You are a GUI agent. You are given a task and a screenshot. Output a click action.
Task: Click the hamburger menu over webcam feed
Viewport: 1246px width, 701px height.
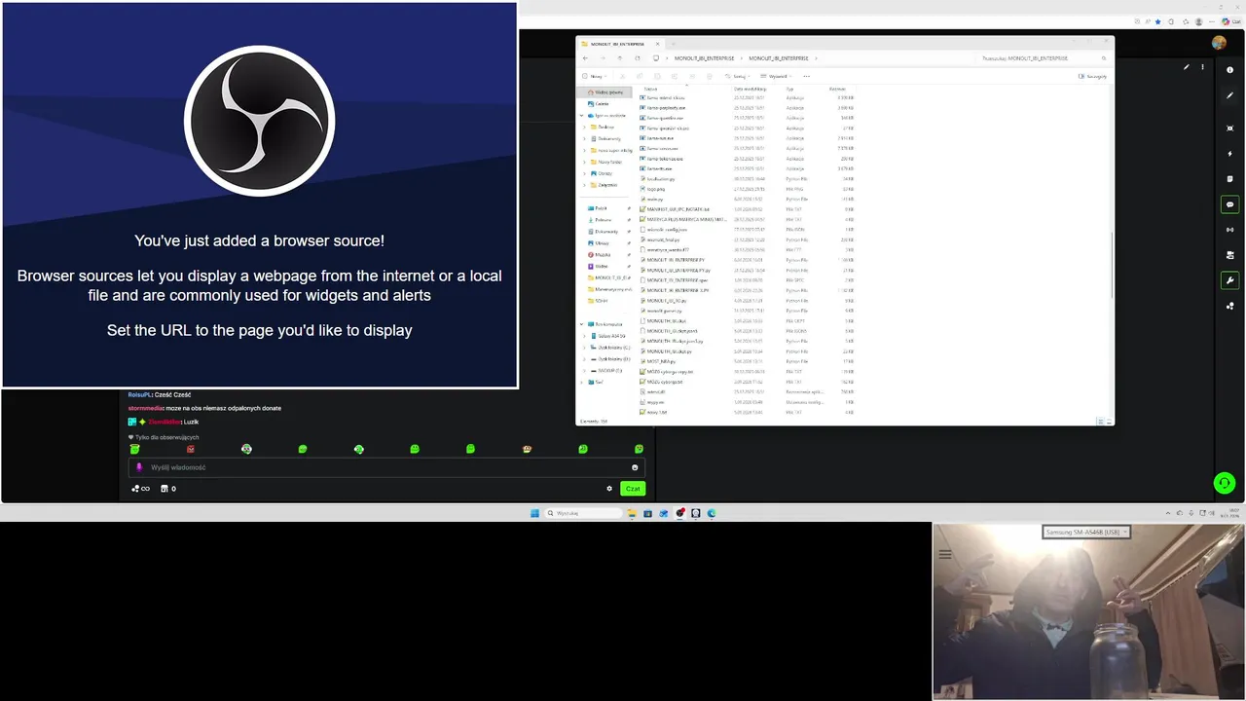click(945, 554)
